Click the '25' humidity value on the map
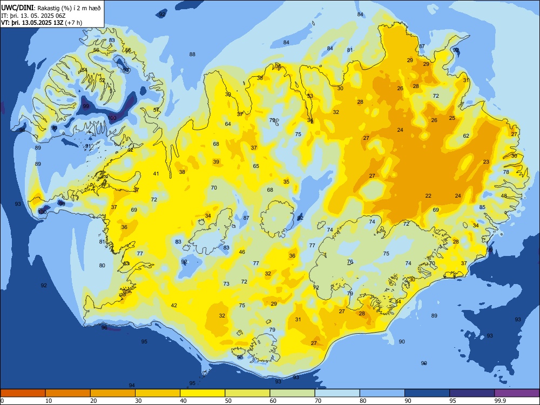The width and height of the screenshot is (540, 405). (x=452, y=118)
